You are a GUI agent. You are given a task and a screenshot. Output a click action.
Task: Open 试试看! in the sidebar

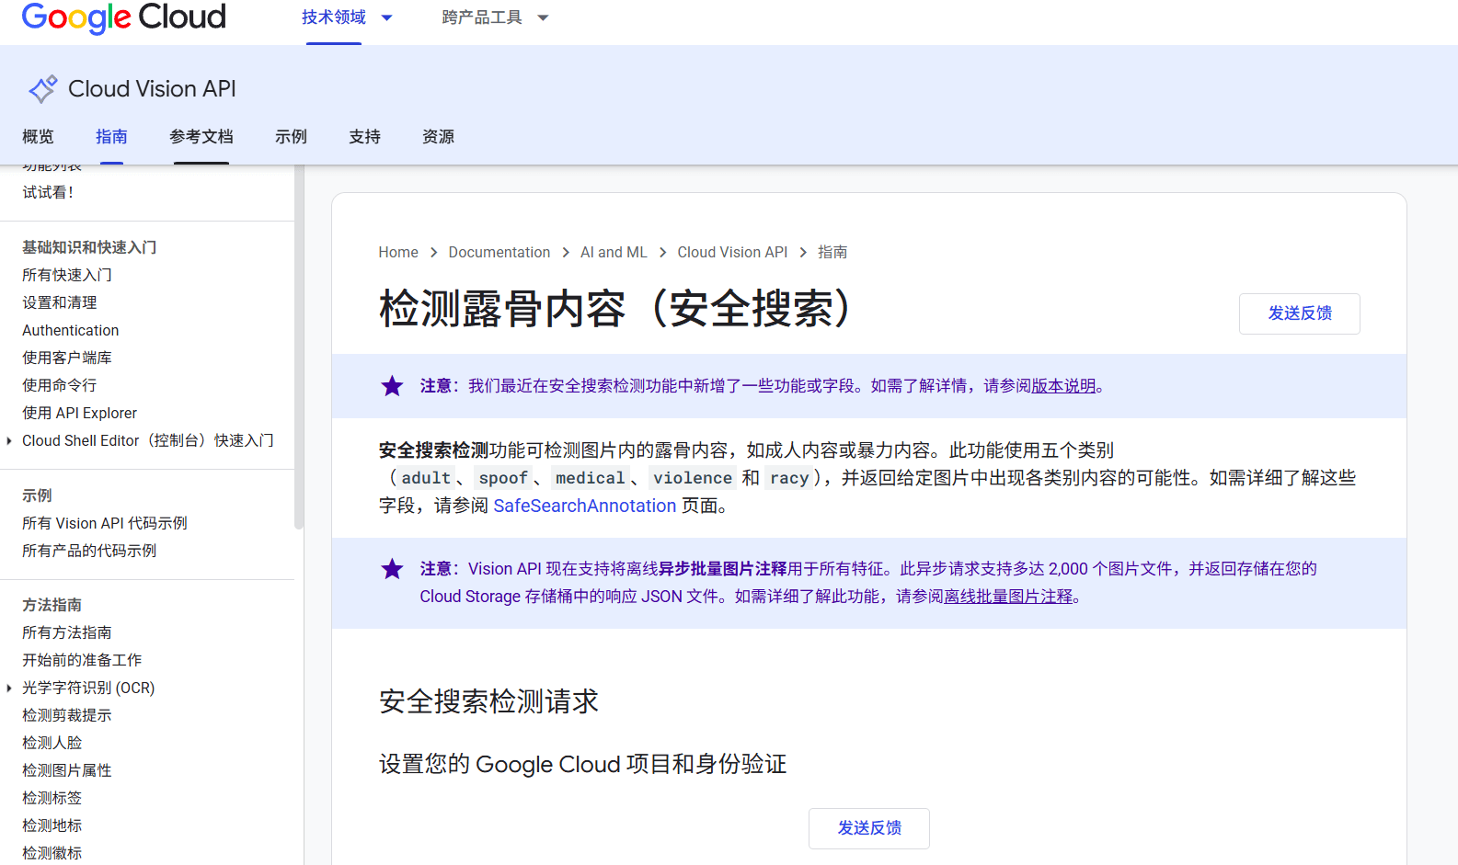pos(48,192)
